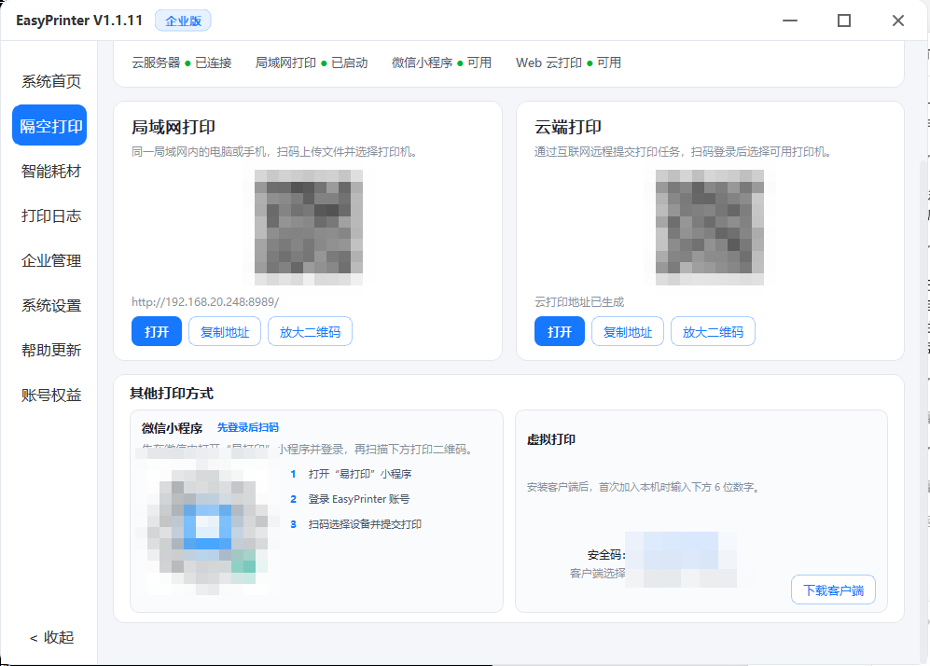Click 复制地址 under 局域网打印
This screenshot has width=930, height=666.
(x=225, y=331)
